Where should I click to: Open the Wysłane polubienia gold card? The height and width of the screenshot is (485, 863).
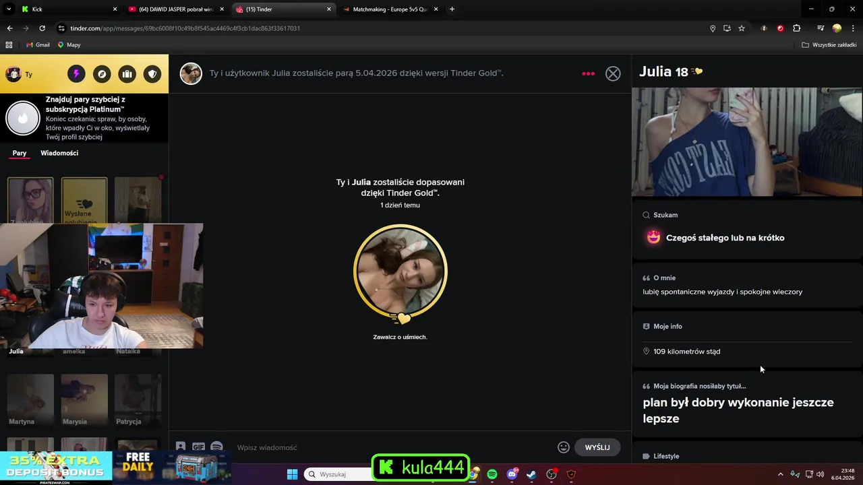coord(84,201)
